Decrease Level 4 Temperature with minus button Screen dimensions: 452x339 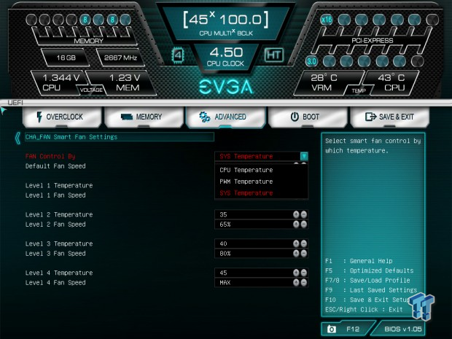[x=304, y=273]
